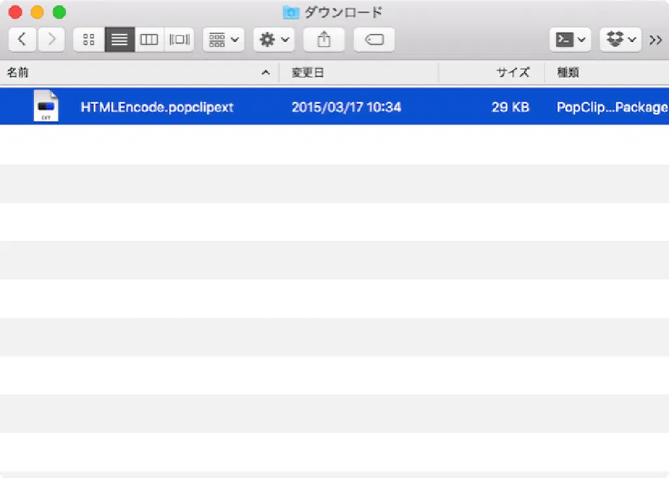The image size is (669, 478).
Task: Click the forward navigation arrow
Action: point(52,40)
